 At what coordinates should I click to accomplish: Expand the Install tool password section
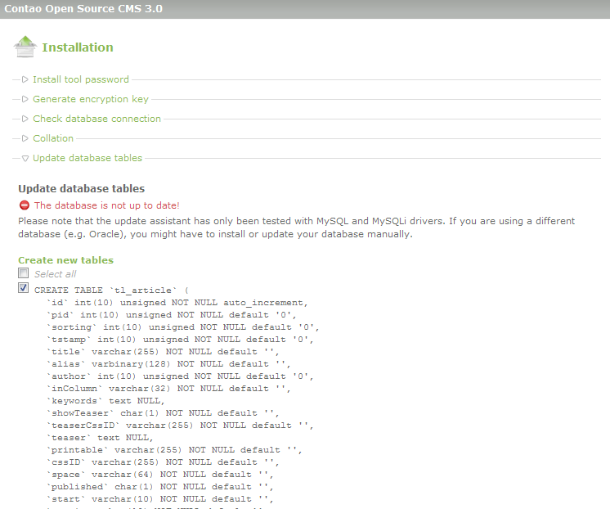click(x=81, y=79)
